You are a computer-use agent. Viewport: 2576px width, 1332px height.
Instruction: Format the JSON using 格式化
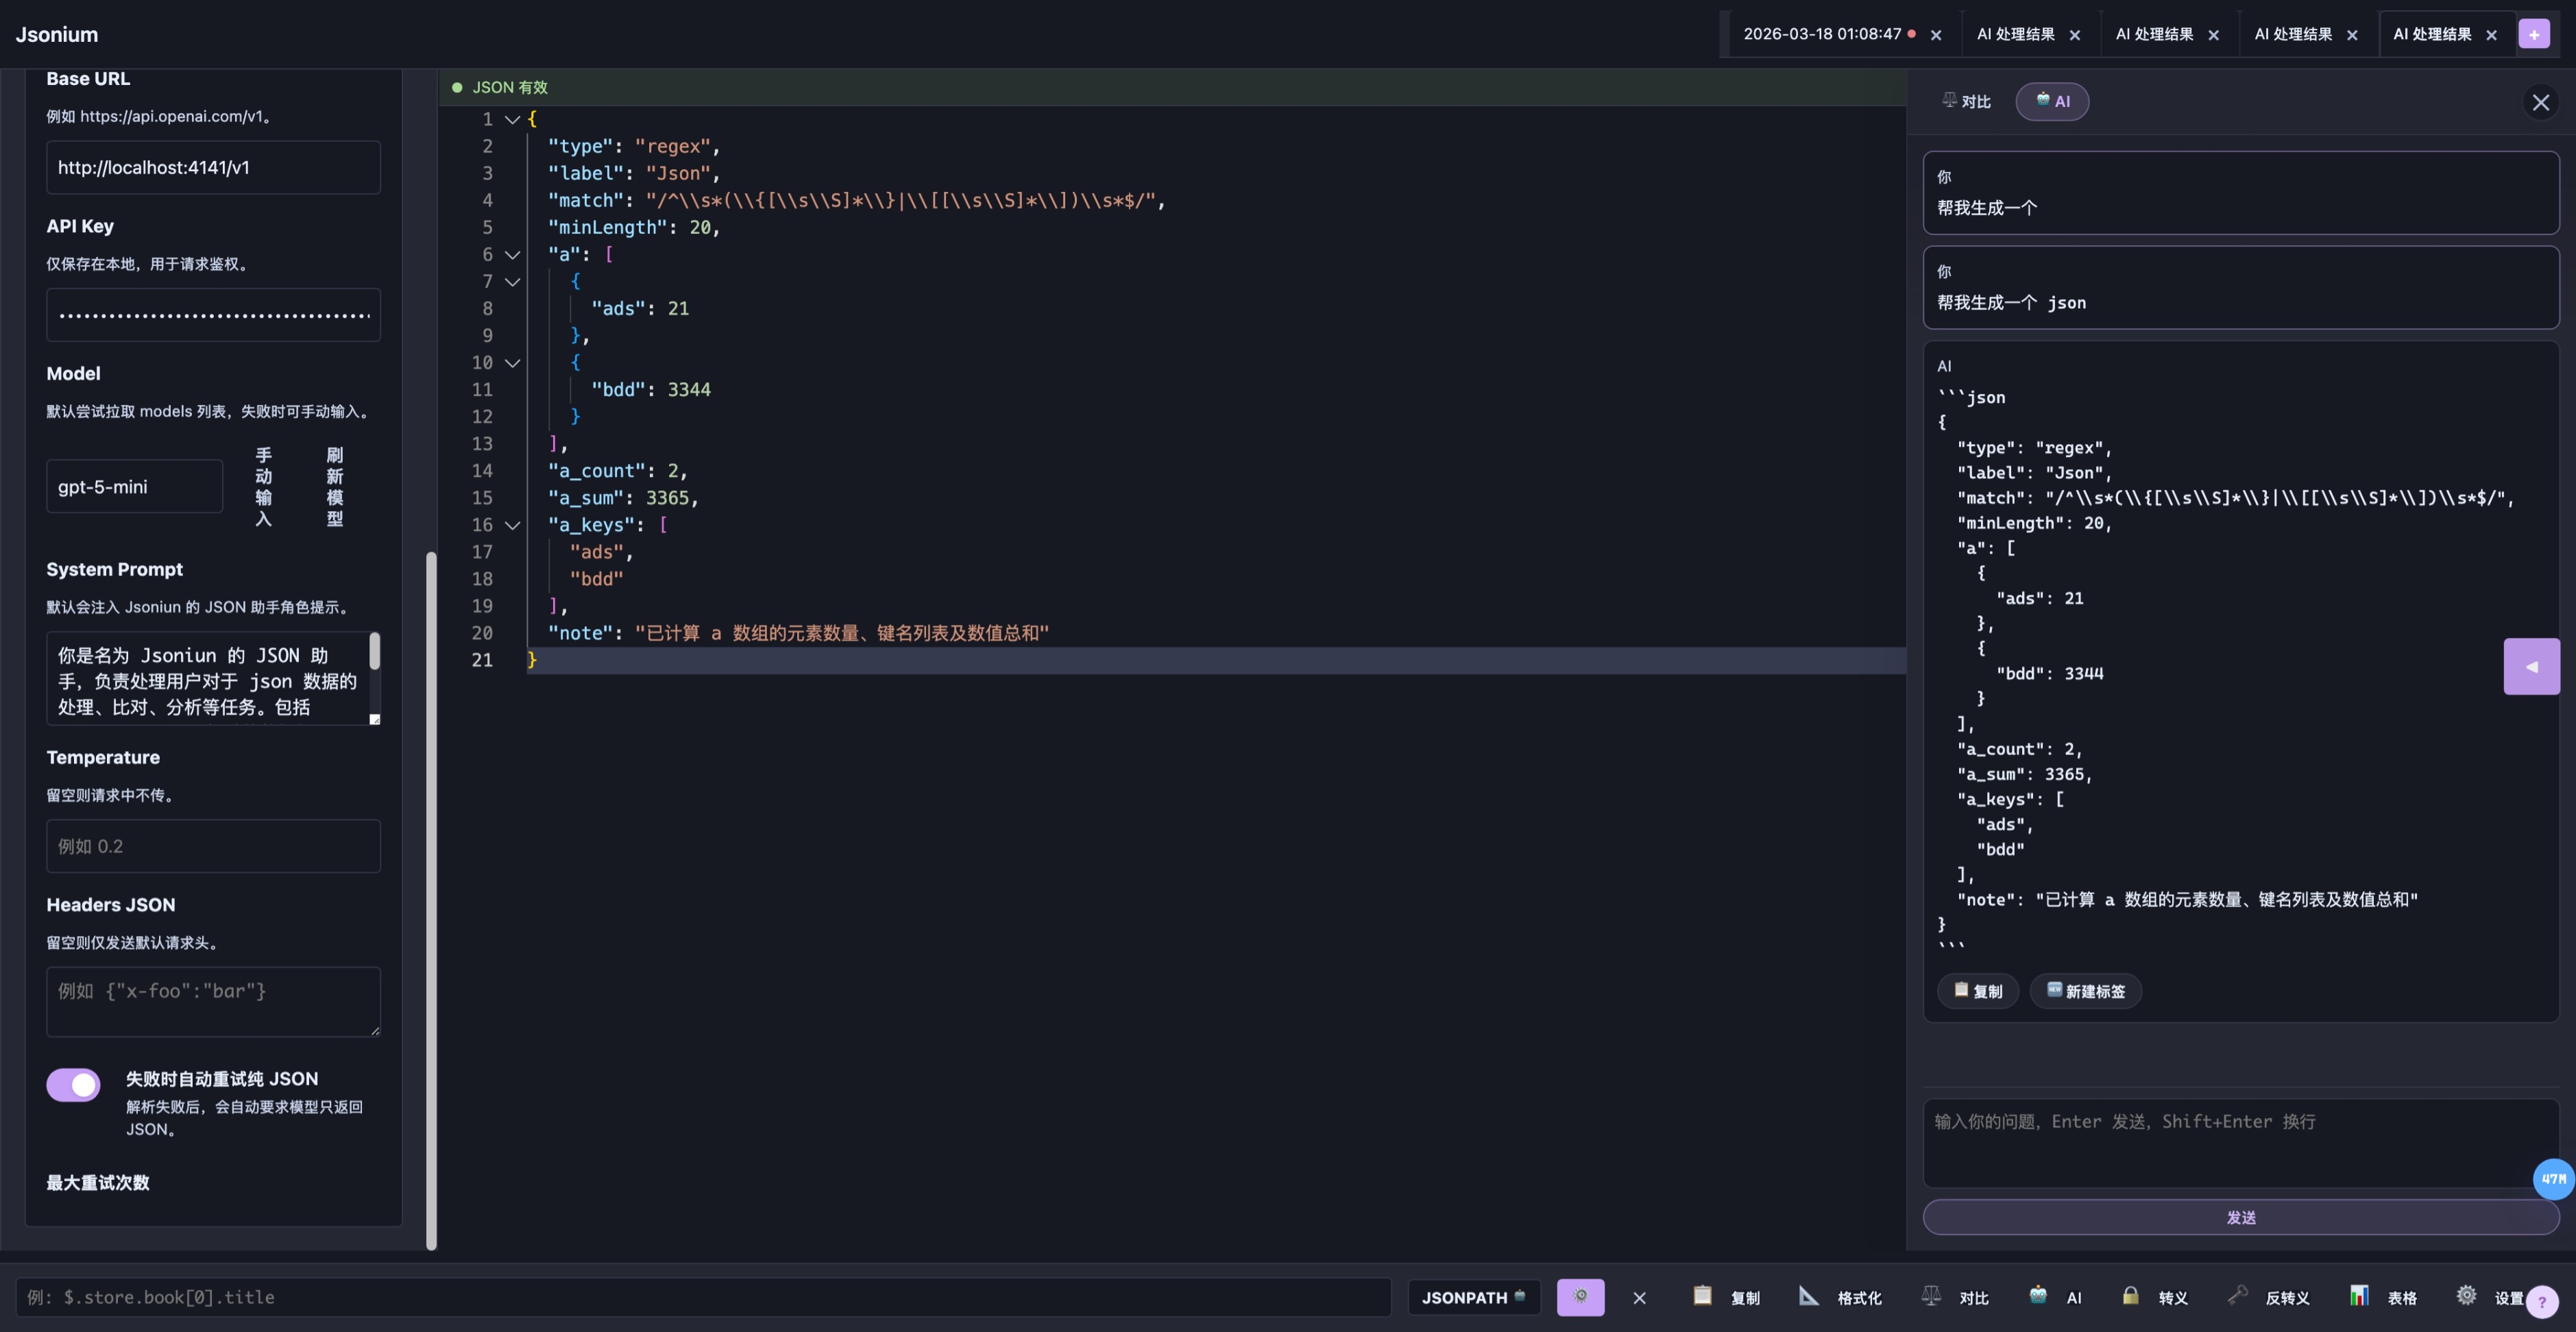click(1840, 1297)
